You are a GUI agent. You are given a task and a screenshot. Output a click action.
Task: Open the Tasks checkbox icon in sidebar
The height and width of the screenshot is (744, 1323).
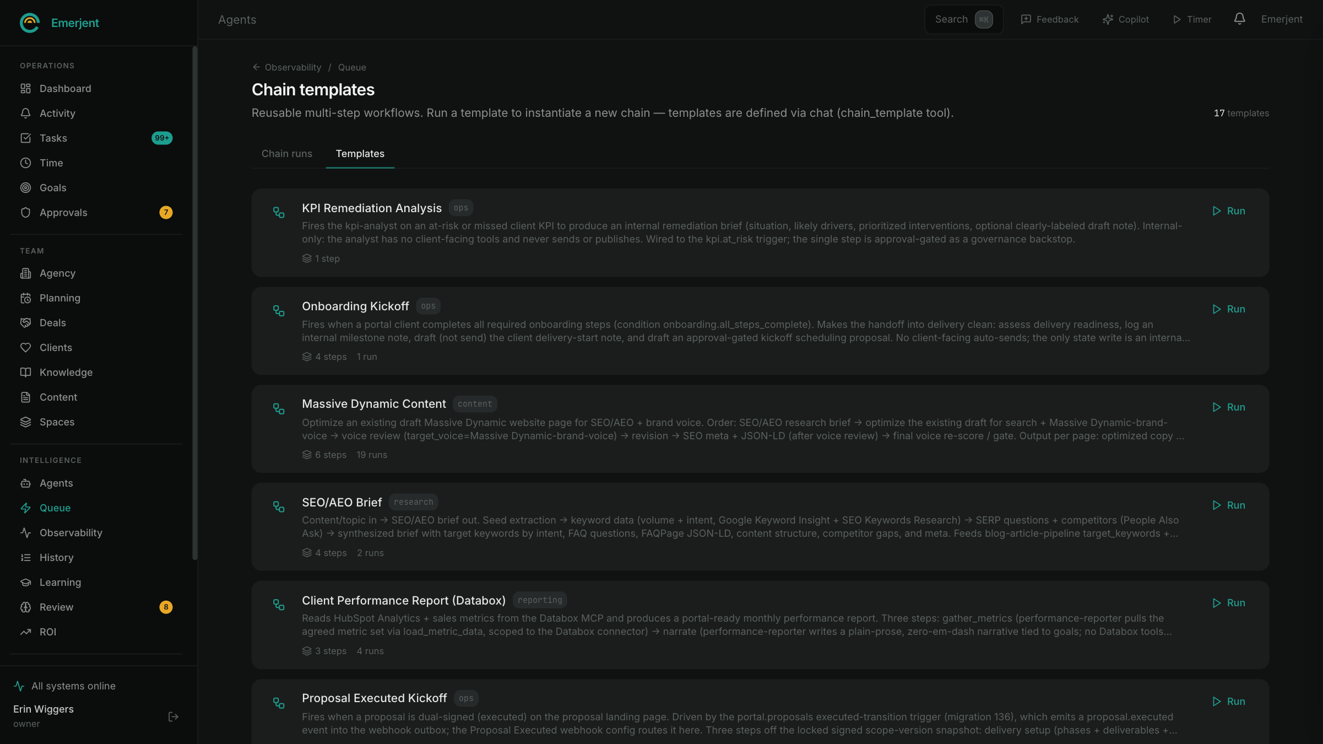pyautogui.click(x=25, y=138)
